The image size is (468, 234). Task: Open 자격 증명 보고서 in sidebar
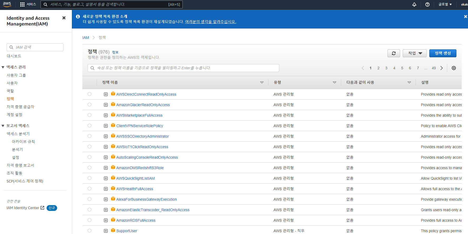[x=21, y=165]
